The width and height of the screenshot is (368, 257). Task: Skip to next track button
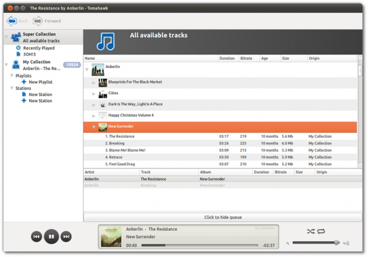tap(66, 237)
